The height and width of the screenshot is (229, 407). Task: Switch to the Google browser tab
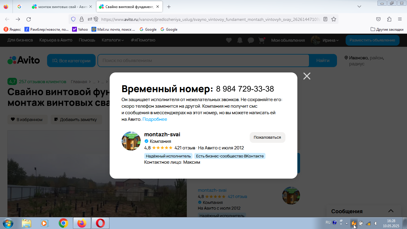[x=20, y=7]
